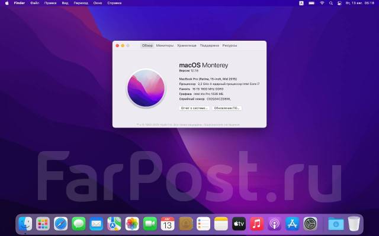The width and height of the screenshot is (379, 236).
Task: Open Trash in the dock
Action: tap(354, 224)
